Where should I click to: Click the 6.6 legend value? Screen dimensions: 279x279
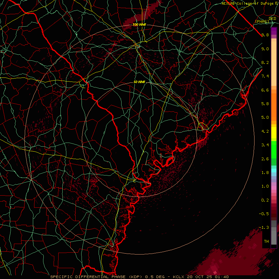[x=265, y=90]
